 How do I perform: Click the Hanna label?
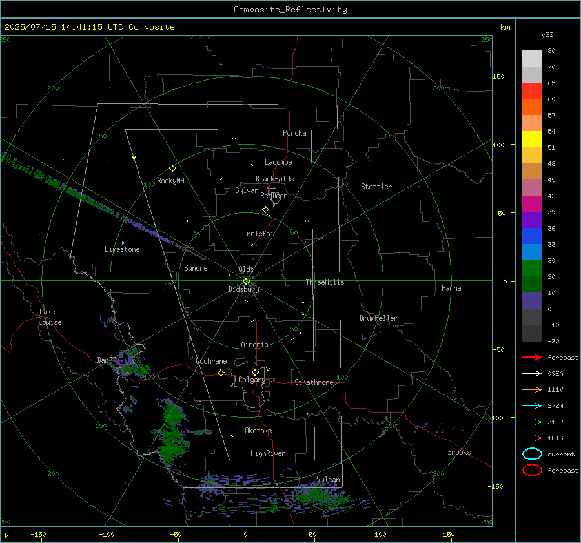click(451, 288)
